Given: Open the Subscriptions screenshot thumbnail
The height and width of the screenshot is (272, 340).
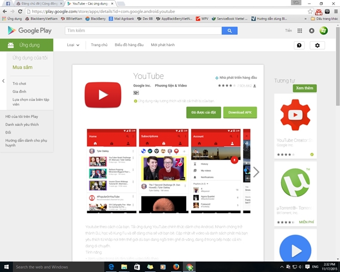Looking at the screenshot, I should 164,171.
